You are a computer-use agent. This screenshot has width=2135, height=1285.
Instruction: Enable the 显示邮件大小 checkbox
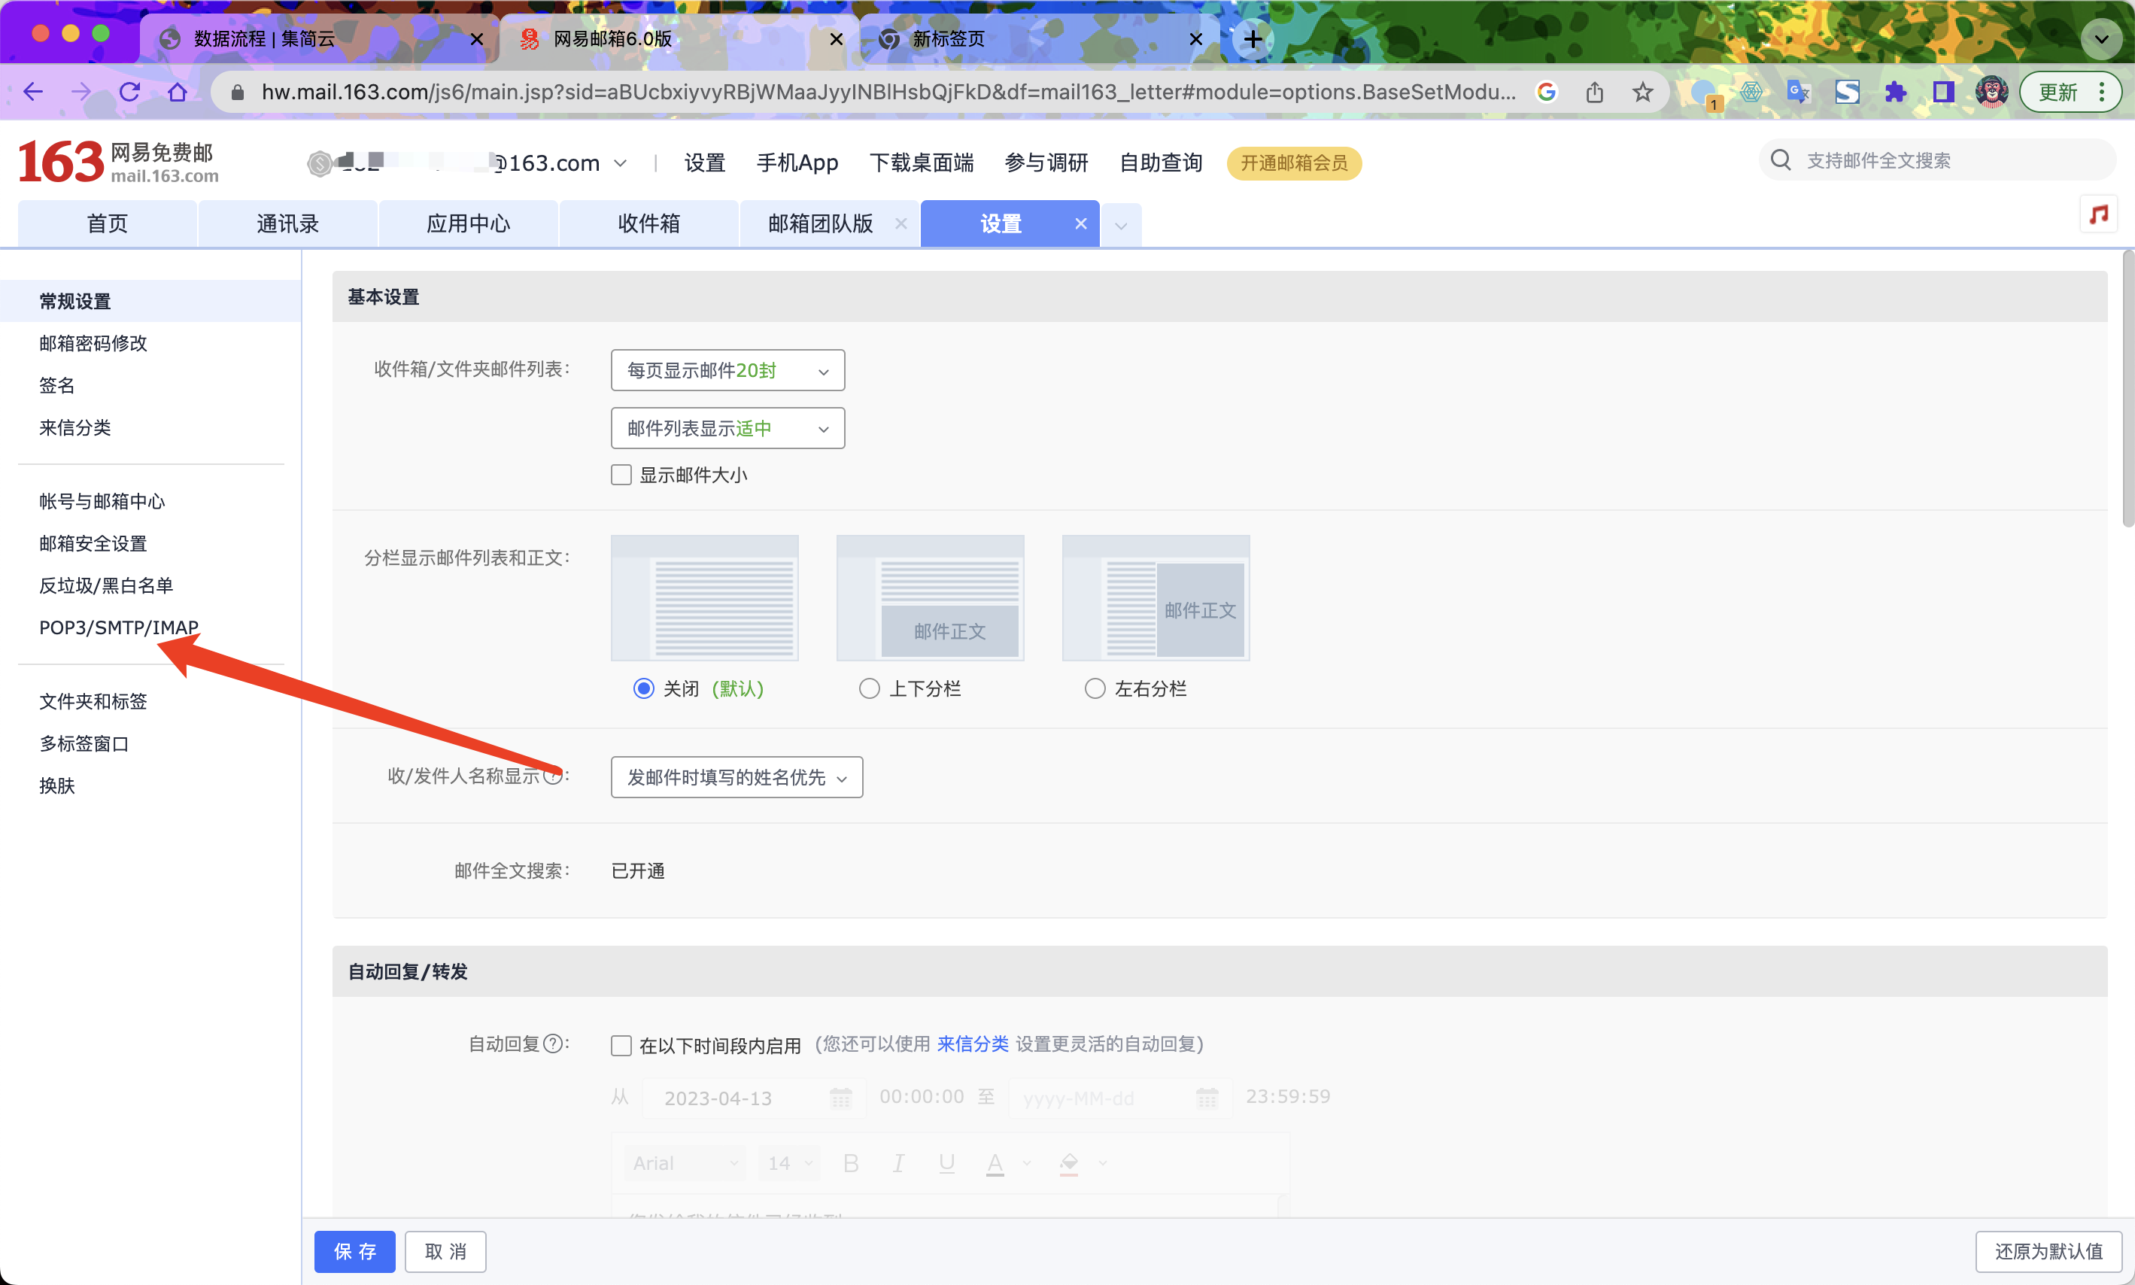click(621, 475)
